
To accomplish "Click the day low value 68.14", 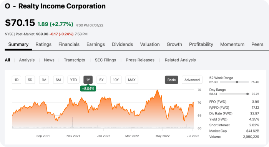I will (213, 94).
